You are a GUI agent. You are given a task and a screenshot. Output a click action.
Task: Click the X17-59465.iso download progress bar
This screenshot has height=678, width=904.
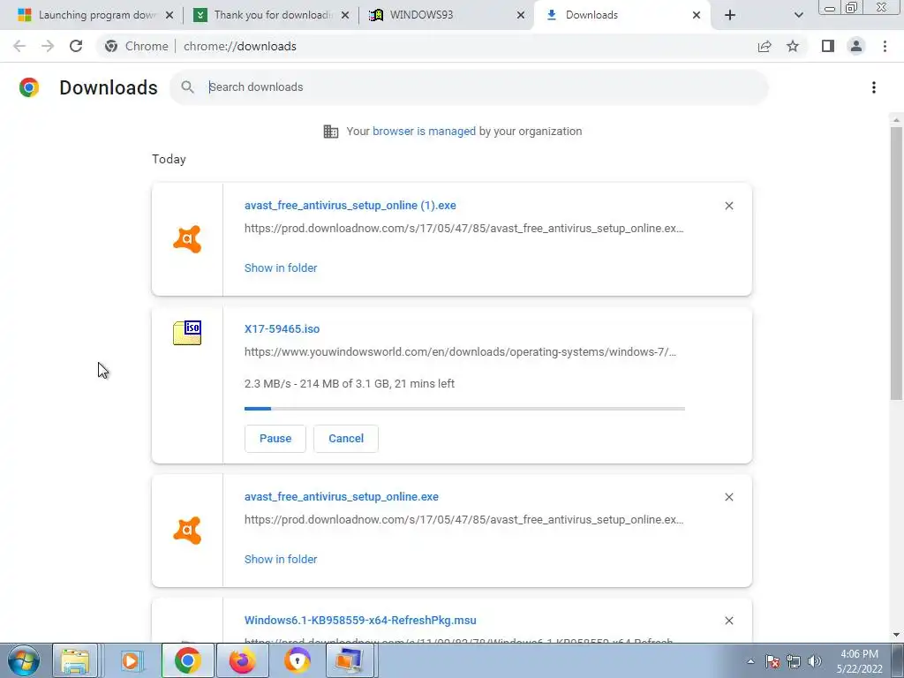click(x=464, y=409)
